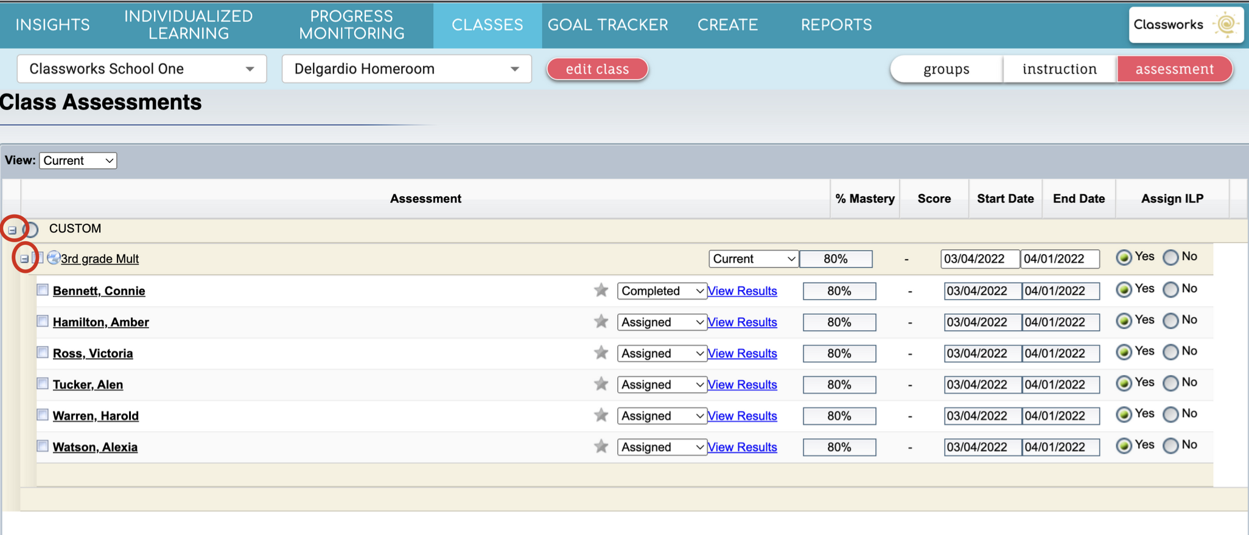Screen dimensions: 1249x535
Task: Click the star icon for Hamilton, Amber
Action: click(x=601, y=322)
